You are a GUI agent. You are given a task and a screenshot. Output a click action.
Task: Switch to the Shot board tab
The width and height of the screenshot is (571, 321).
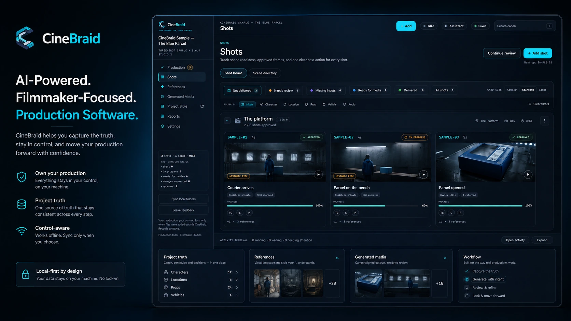coord(234,73)
